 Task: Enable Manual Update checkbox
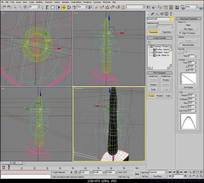pyautogui.click(x=180, y=45)
